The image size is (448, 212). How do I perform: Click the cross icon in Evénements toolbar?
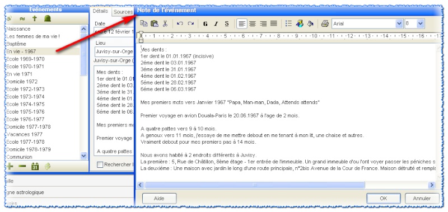(35, 19)
